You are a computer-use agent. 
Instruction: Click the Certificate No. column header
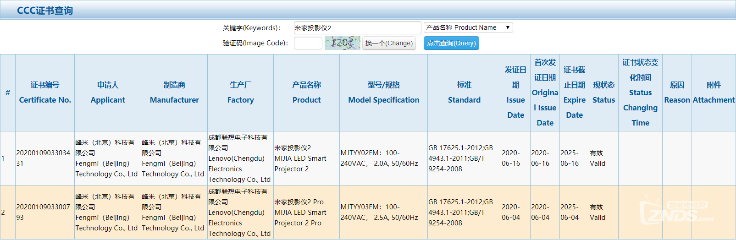pyautogui.click(x=45, y=93)
